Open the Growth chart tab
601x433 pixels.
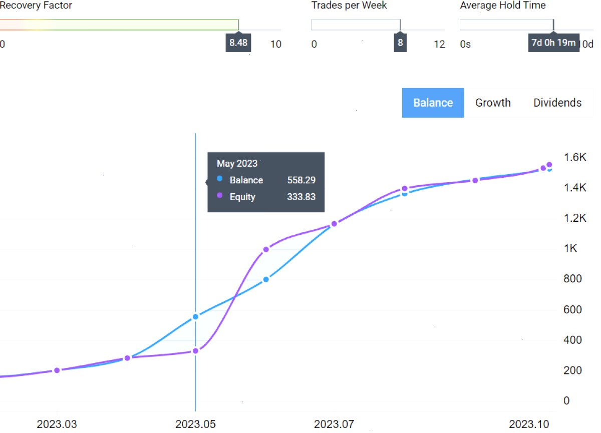(x=493, y=103)
